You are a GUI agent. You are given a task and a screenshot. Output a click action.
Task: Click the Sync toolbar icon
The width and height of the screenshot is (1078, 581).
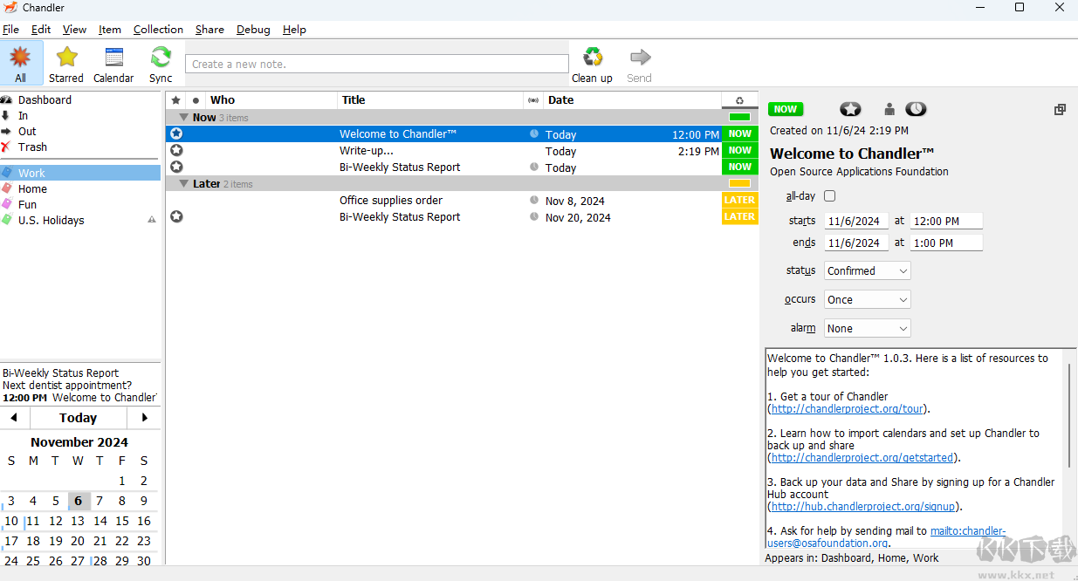161,58
